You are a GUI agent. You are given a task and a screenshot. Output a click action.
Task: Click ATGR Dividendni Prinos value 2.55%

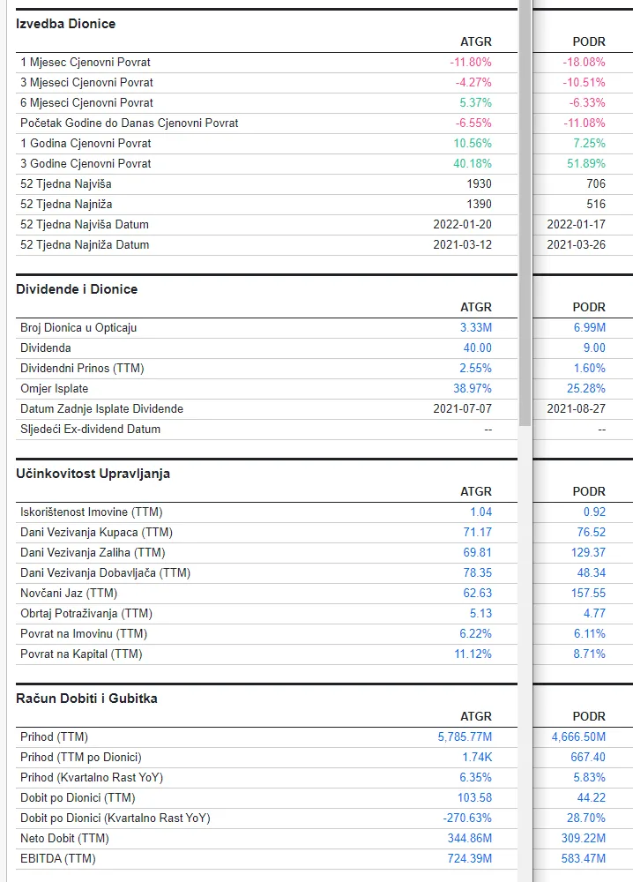point(474,369)
